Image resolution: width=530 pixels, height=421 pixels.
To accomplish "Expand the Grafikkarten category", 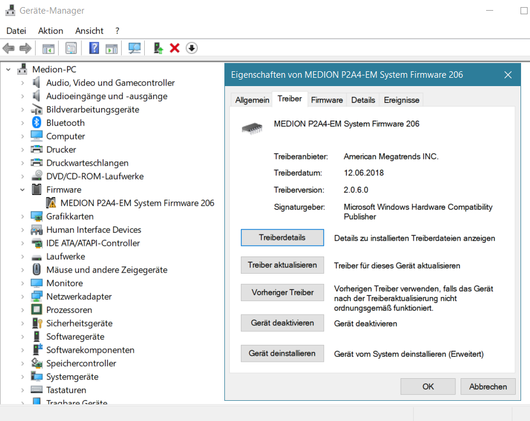I will click(x=23, y=216).
